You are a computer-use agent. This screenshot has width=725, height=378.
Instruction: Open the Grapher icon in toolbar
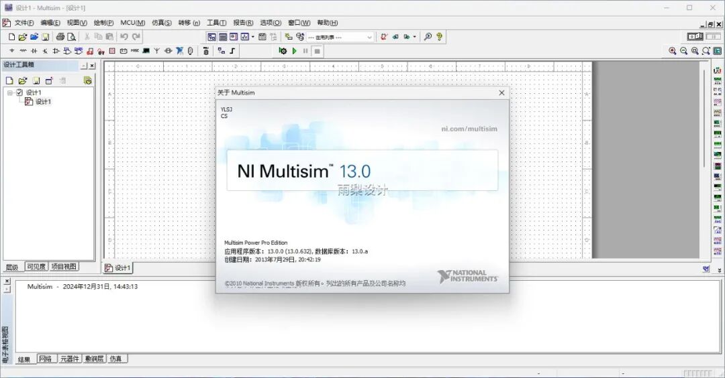tap(244, 37)
